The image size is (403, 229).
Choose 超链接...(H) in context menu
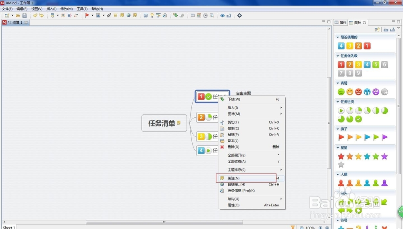tap(251, 184)
